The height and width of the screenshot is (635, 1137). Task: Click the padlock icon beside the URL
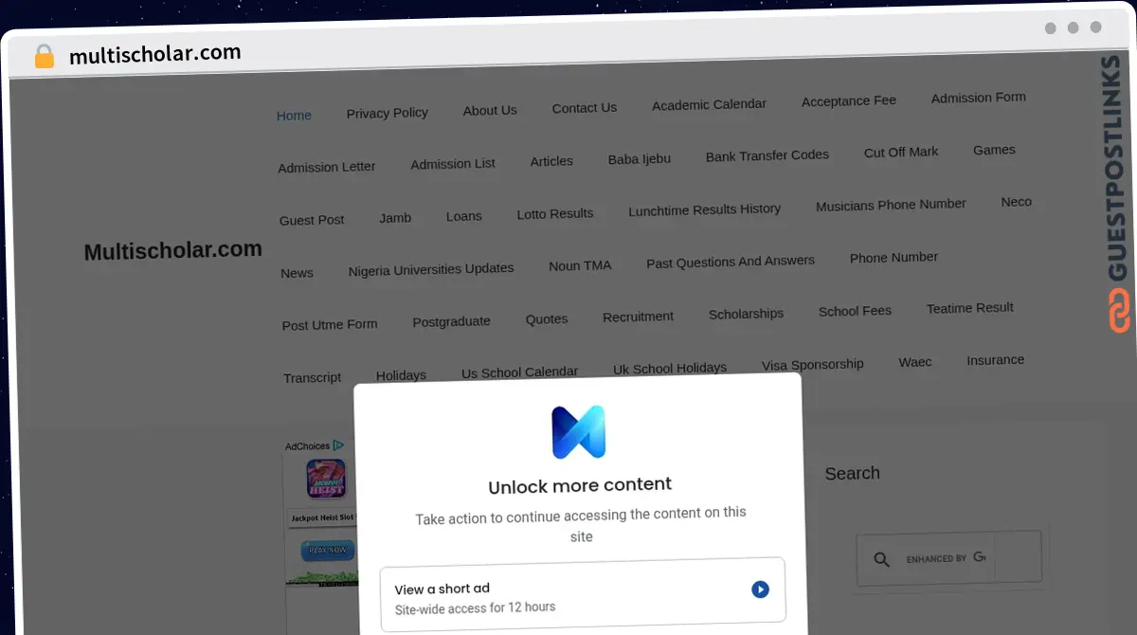coord(45,57)
